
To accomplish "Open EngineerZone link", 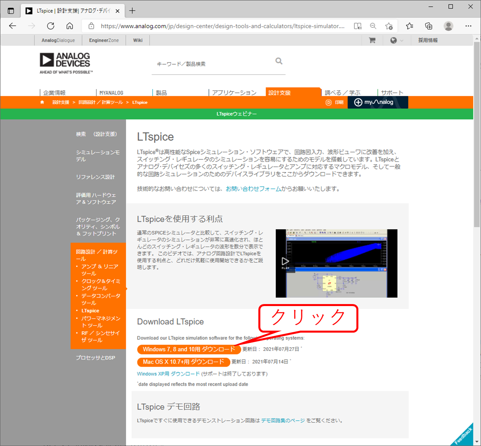I will (104, 40).
